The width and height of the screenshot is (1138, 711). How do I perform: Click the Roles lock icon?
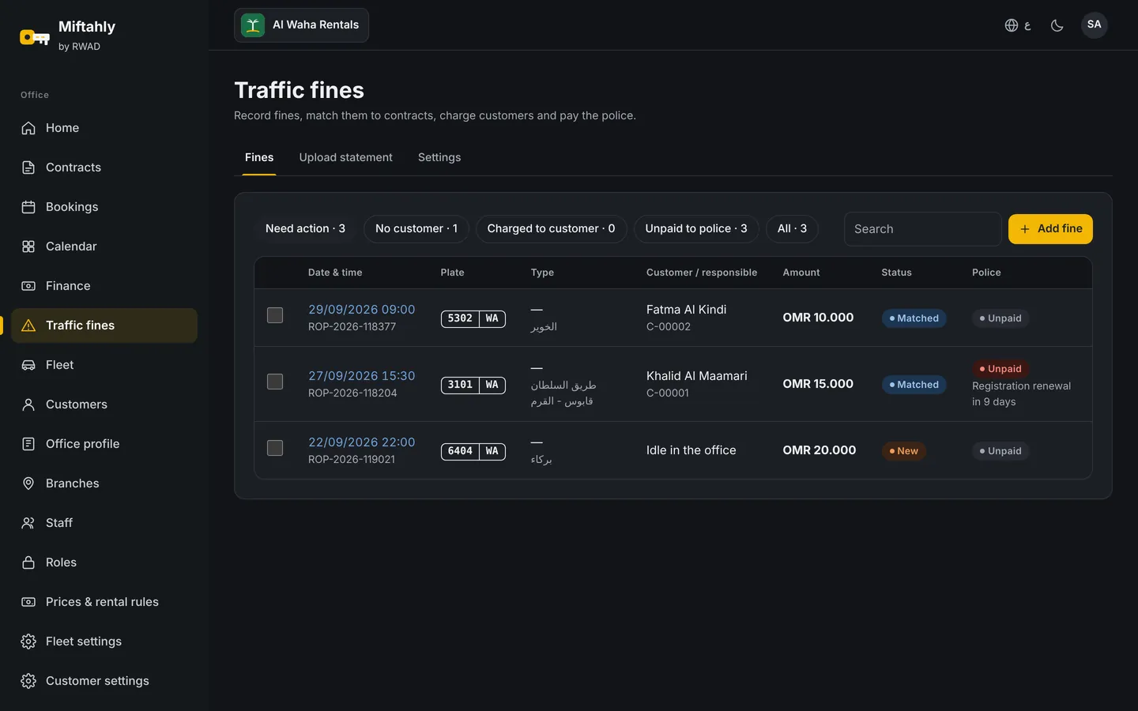[x=28, y=562]
